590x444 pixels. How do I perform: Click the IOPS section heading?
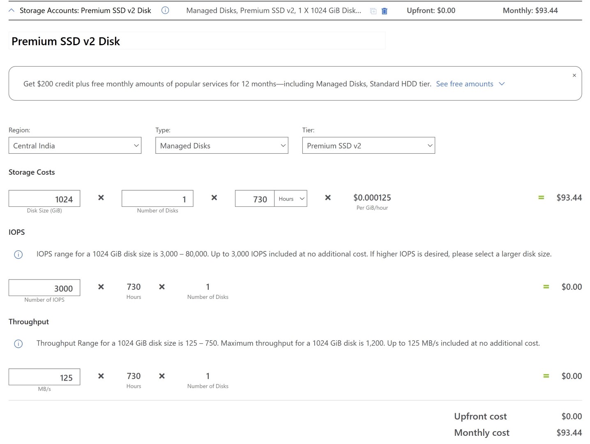pyautogui.click(x=17, y=232)
